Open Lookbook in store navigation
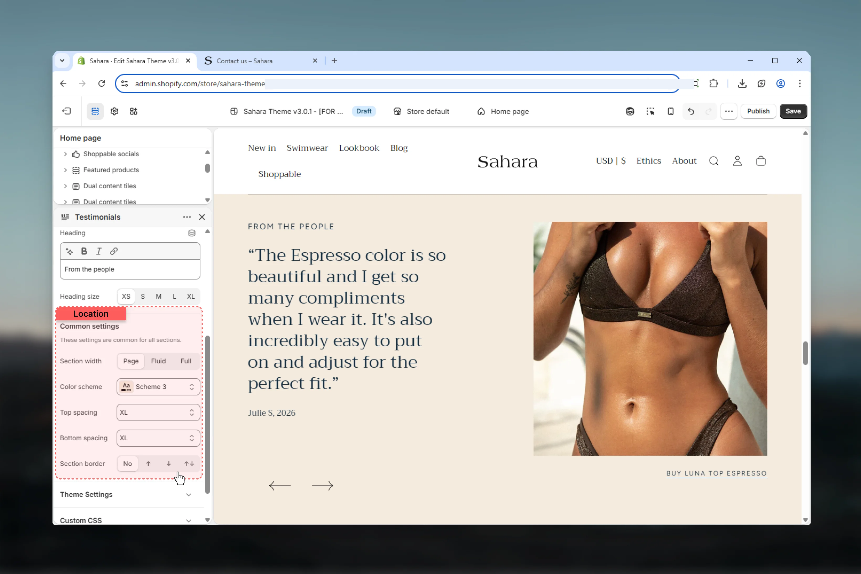 359,148
